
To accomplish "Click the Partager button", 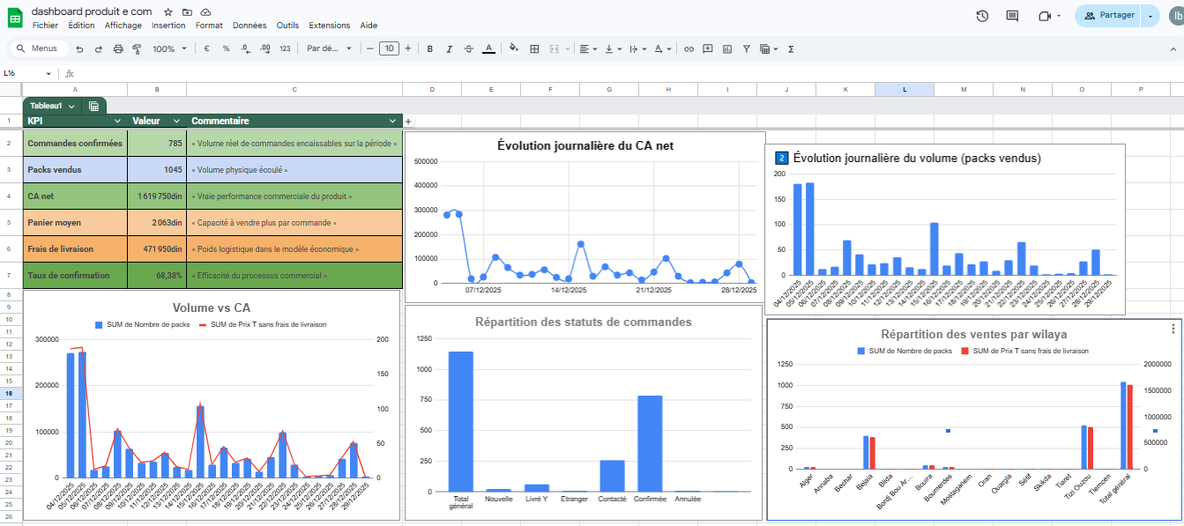I will [1109, 16].
